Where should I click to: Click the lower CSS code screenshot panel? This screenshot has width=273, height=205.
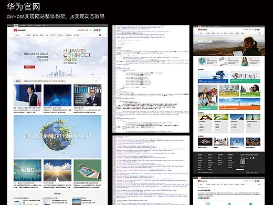pyautogui.click(x=151, y=170)
